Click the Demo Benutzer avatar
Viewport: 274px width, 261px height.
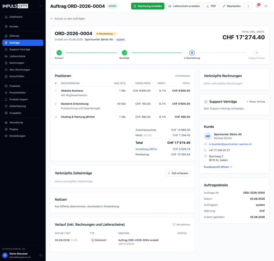point(5,255)
